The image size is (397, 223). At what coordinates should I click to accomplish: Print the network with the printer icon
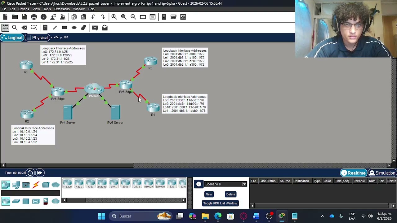(x=34, y=17)
